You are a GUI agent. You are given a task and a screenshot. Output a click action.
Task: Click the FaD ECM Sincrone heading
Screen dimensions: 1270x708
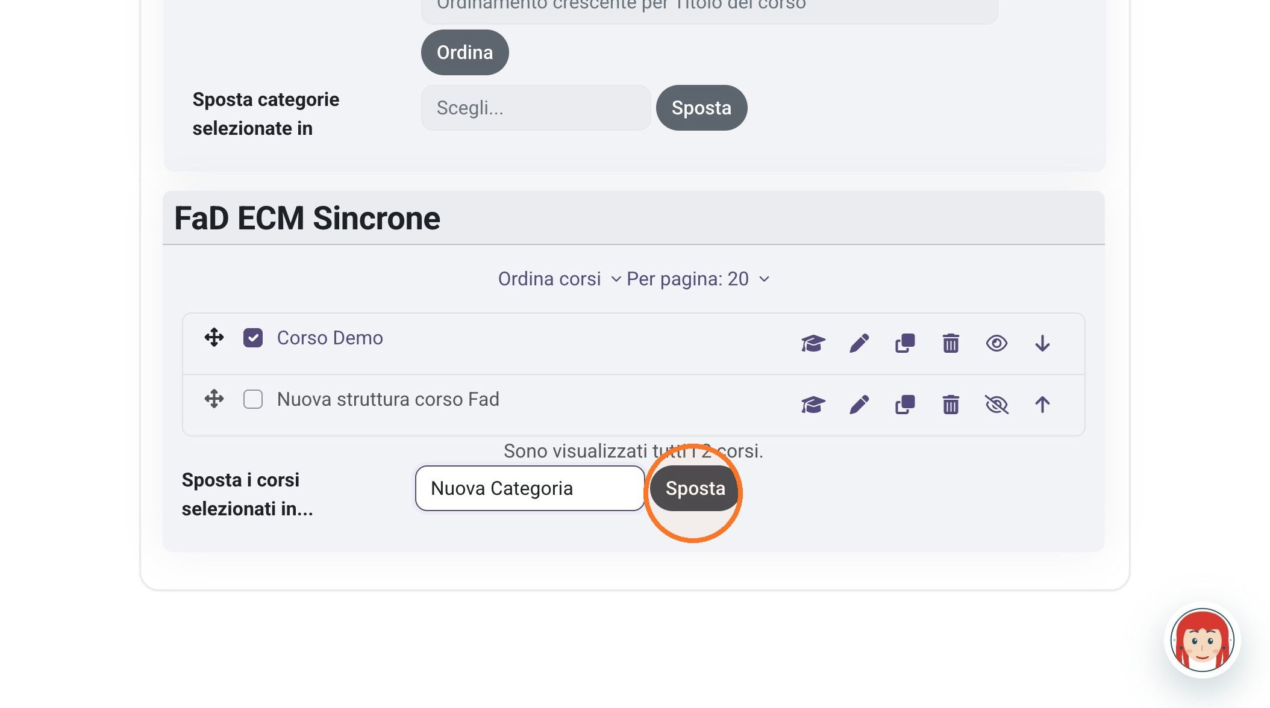point(307,218)
